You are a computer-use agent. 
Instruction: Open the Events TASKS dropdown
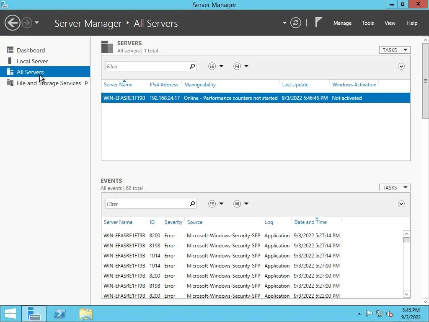(x=395, y=187)
